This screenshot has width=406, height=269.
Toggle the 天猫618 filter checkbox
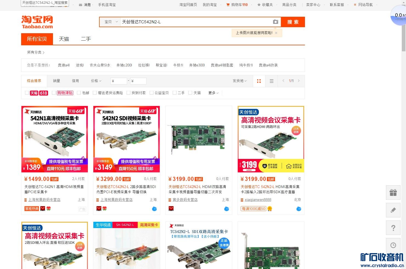click(x=27, y=93)
